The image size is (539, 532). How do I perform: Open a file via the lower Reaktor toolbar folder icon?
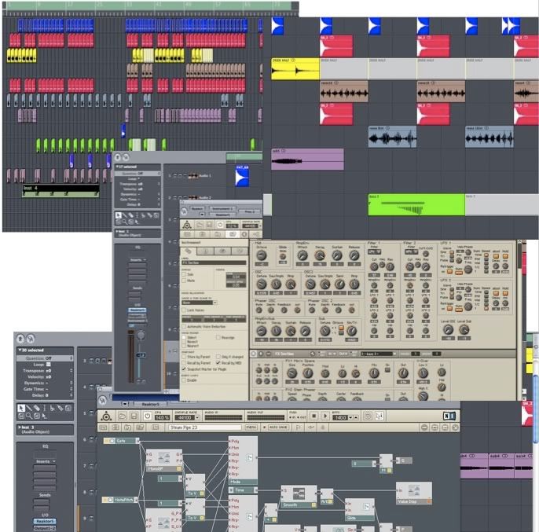(123, 416)
